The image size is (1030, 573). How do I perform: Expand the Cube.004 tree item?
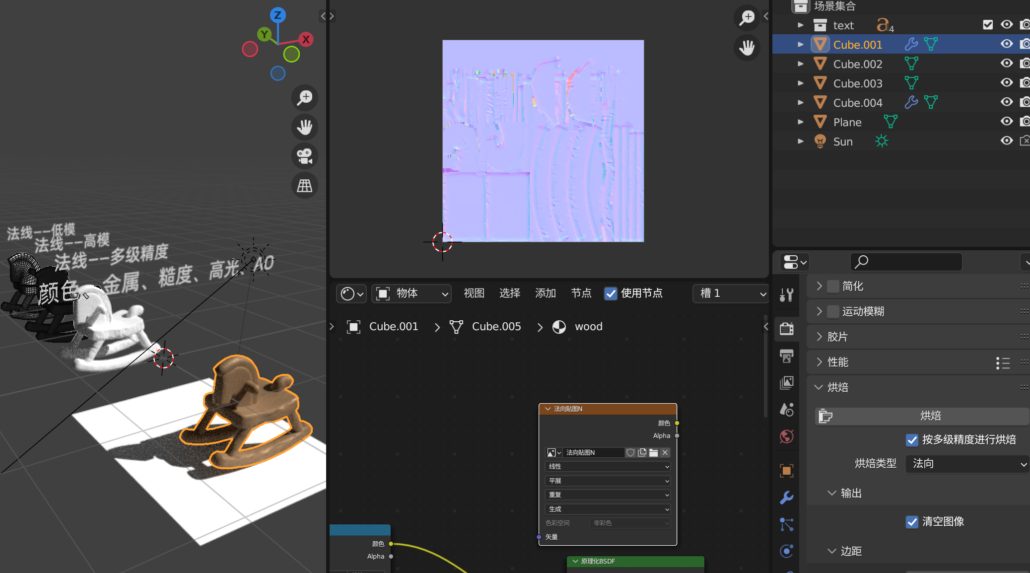800,102
